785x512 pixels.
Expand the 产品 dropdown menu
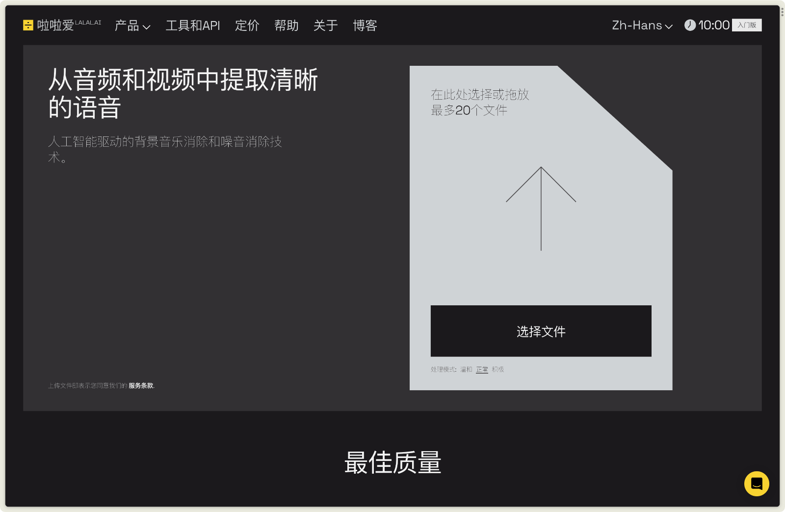pyautogui.click(x=132, y=26)
